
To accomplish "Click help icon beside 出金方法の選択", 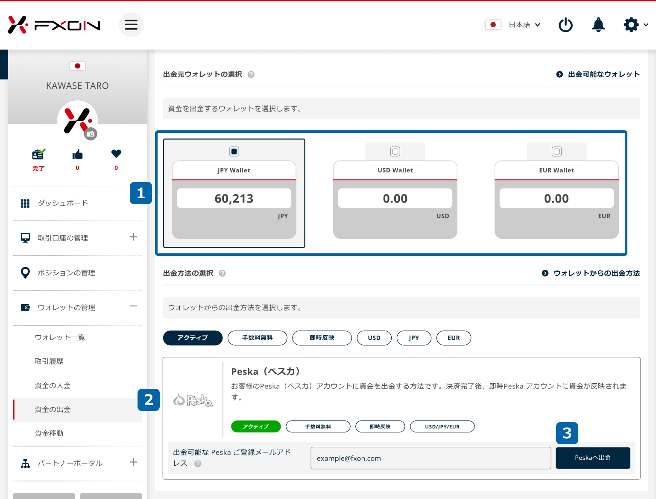I will [x=222, y=273].
